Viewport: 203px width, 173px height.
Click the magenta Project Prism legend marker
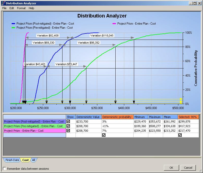(x=114, y=24)
